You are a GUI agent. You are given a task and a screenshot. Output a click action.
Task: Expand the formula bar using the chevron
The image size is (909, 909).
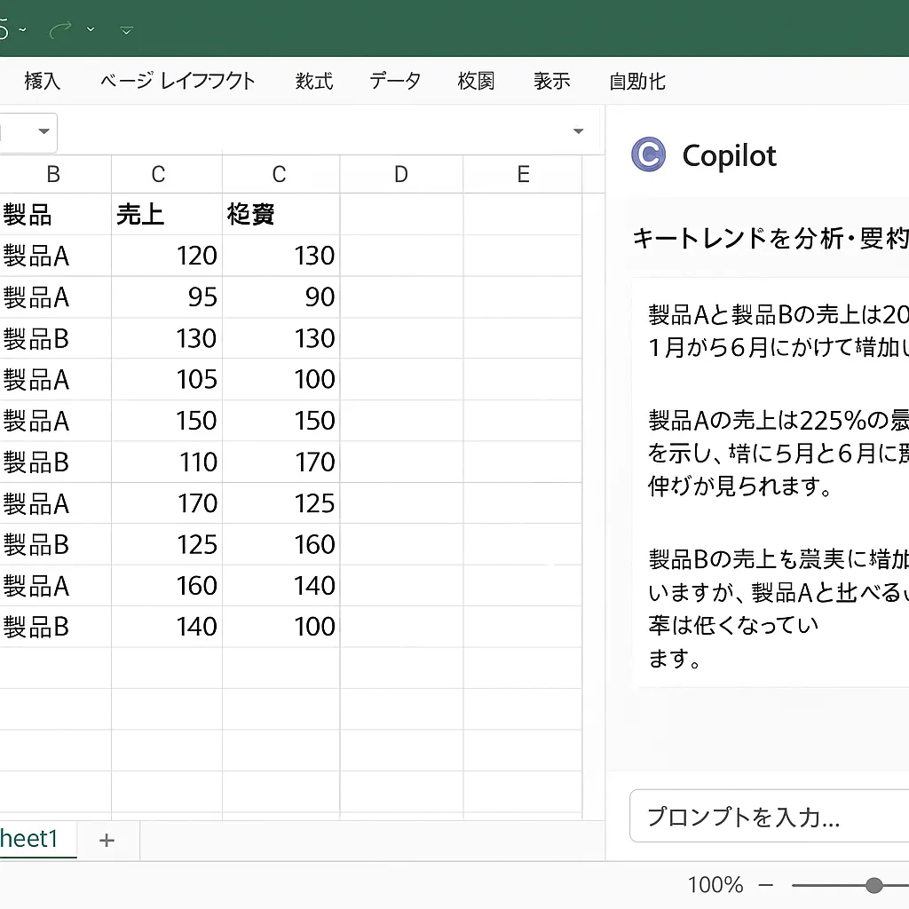pos(579,131)
